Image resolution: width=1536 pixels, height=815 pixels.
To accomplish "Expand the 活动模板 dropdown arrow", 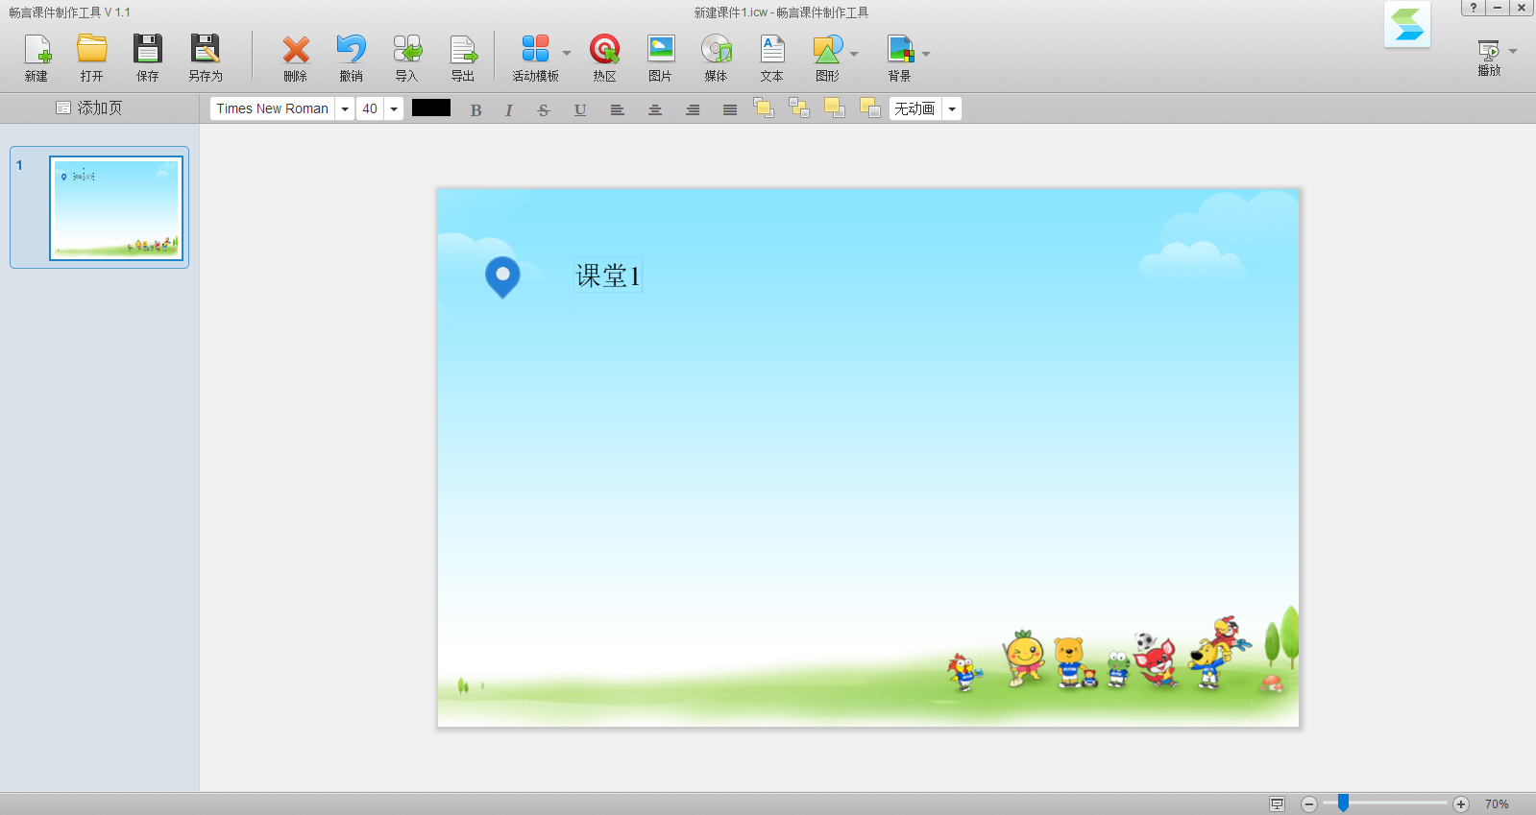I will [x=567, y=53].
